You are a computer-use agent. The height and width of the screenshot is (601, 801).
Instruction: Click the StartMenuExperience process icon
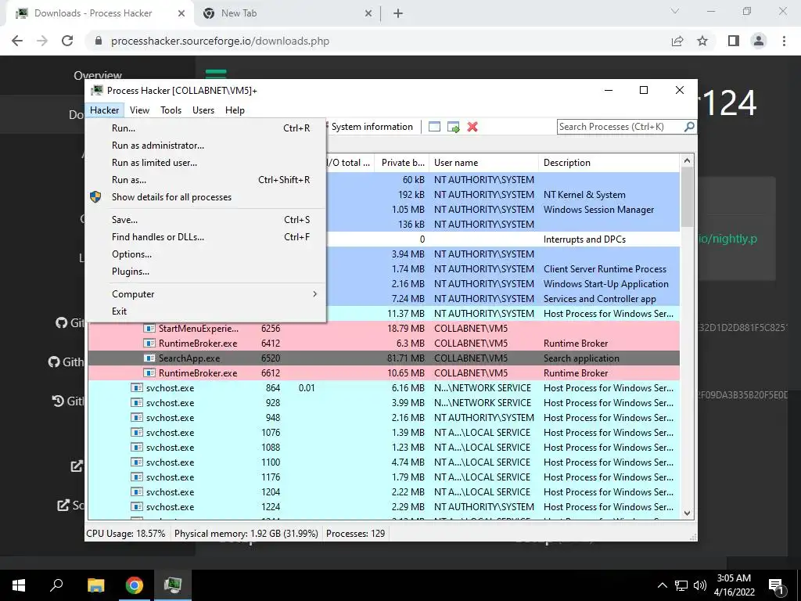tap(149, 329)
